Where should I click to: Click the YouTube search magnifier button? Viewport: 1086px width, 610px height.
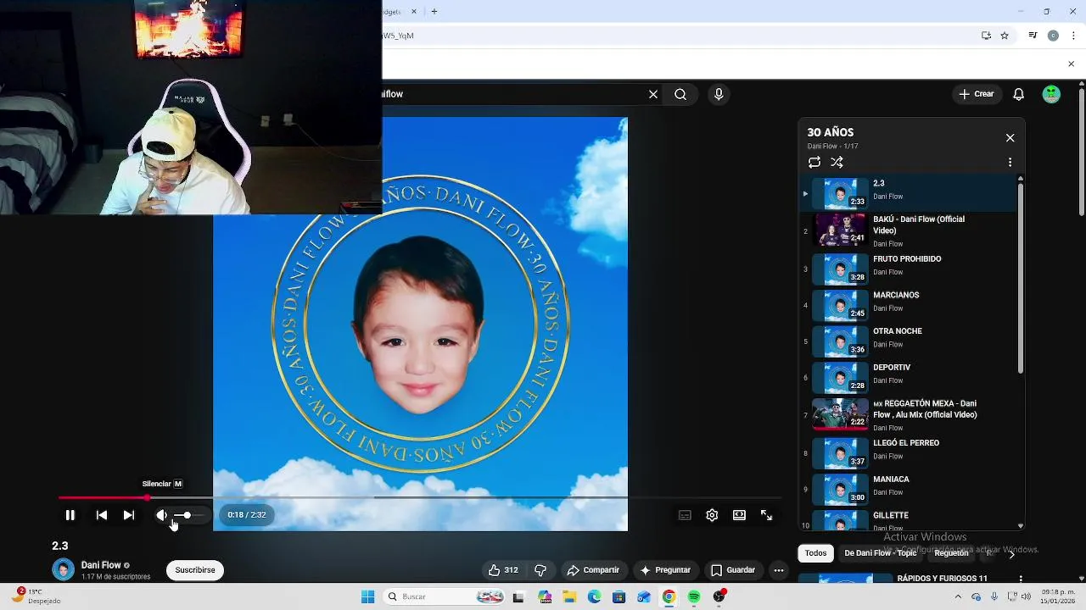680,94
